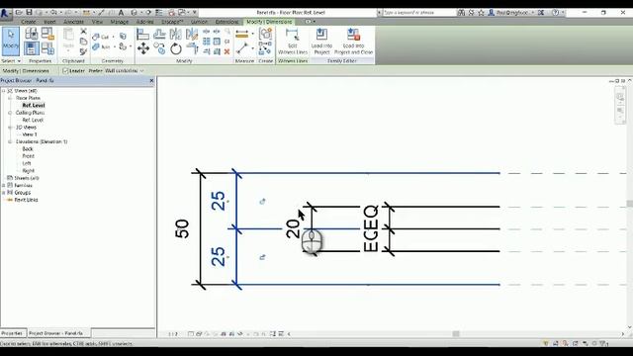Select the Aligned Dimension measure tool
Image resolution: width=633 pixels, height=356 pixels.
(x=241, y=35)
